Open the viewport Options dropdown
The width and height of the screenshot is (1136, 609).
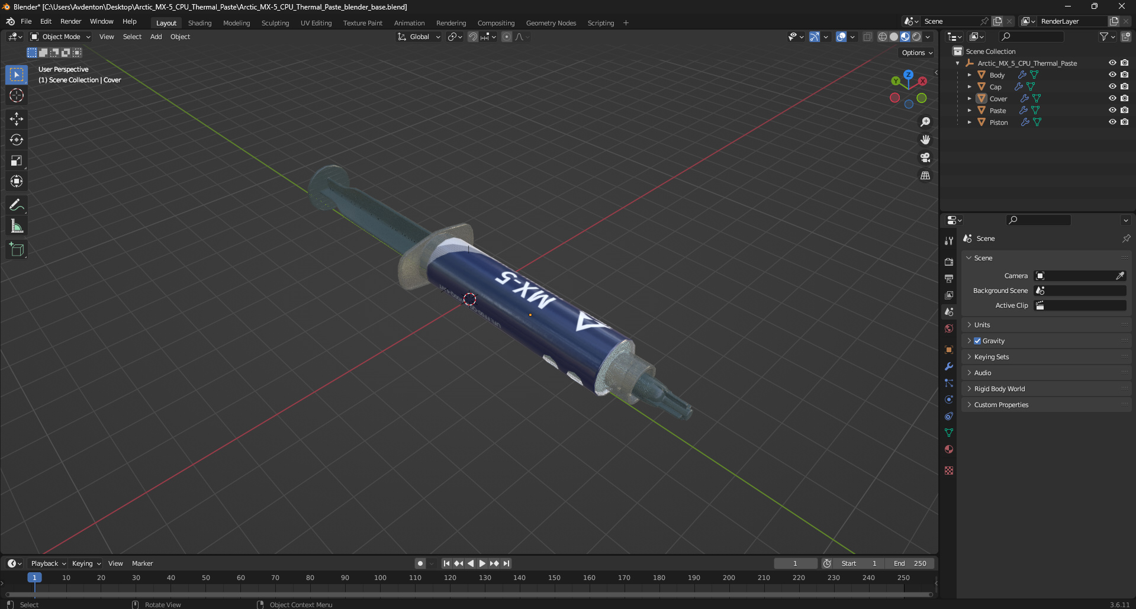917,53
